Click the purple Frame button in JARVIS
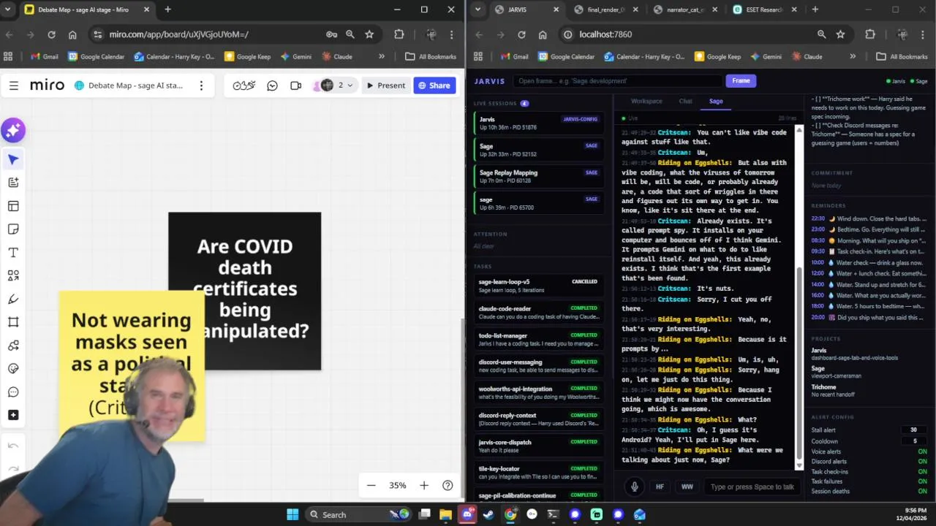 click(x=741, y=81)
